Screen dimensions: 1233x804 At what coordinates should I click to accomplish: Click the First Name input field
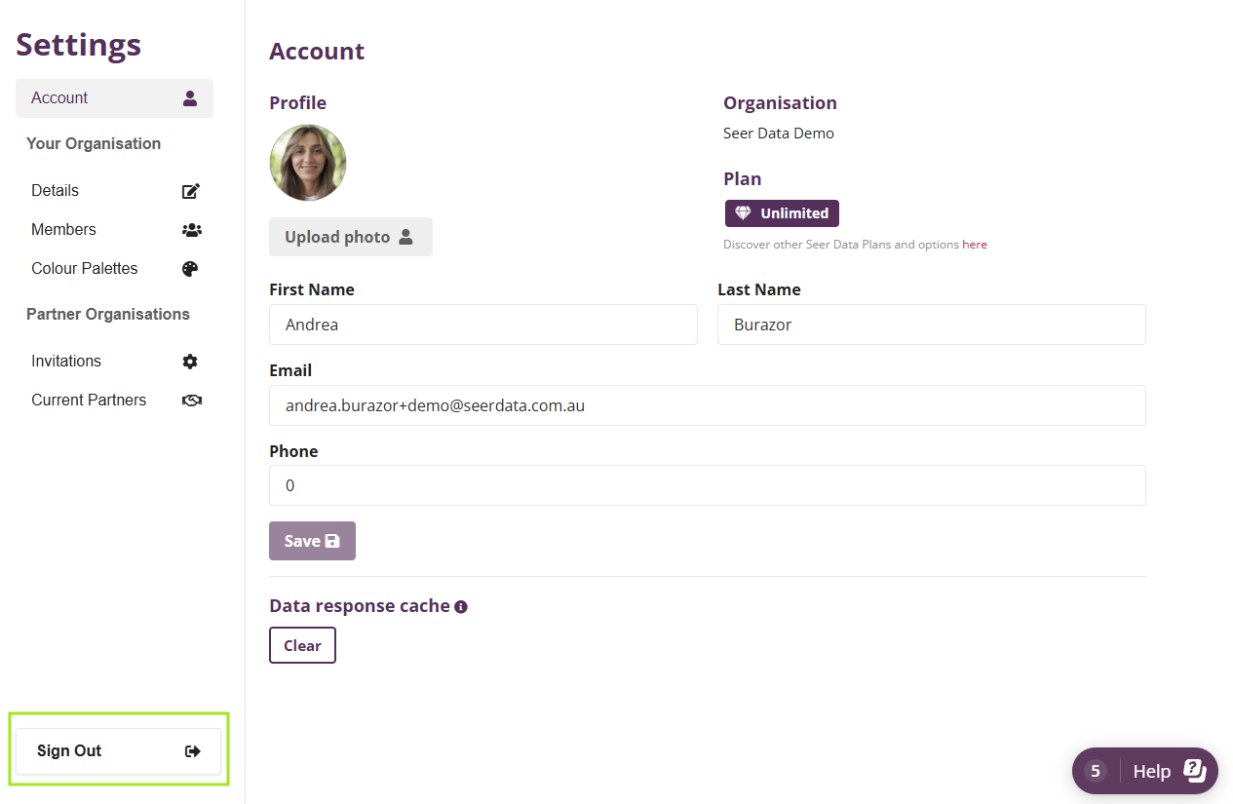482,325
